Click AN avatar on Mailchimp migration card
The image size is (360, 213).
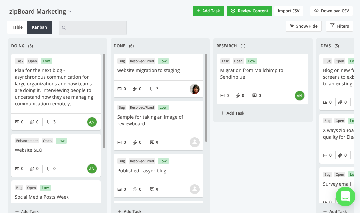point(300,96)
